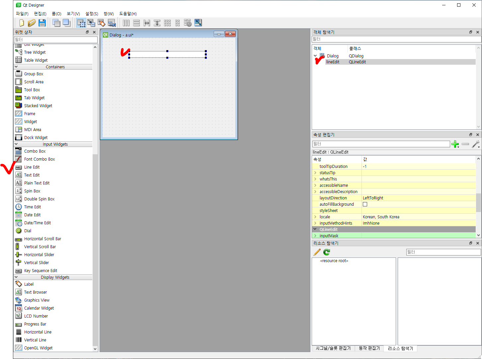Collapse the Input Widgets category
The height and width of the screenshot is (359, 482).
(x=16, y=144)
